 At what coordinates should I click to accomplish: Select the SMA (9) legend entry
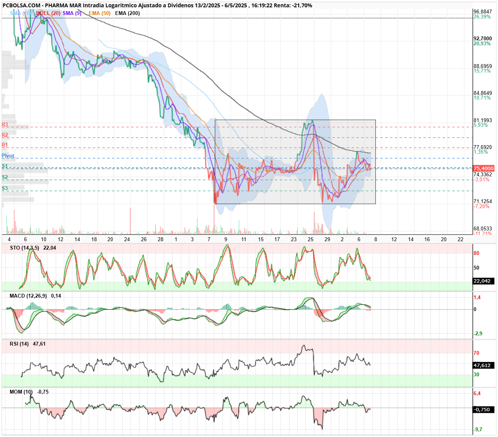click(x=72, y=13)
